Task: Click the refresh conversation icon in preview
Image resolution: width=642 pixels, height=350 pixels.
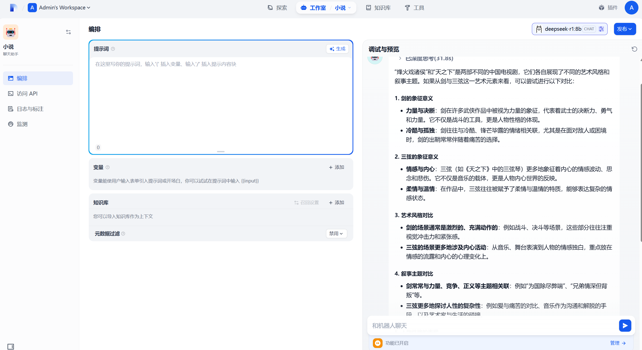Action: pyautogui.click(x=634, y=49)
